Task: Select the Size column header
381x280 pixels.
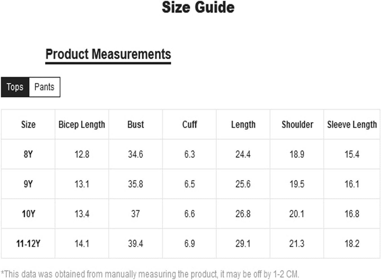Action: click(x=28, y=124)
